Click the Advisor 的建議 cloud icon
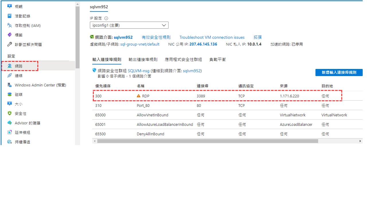 click(10, 123)
